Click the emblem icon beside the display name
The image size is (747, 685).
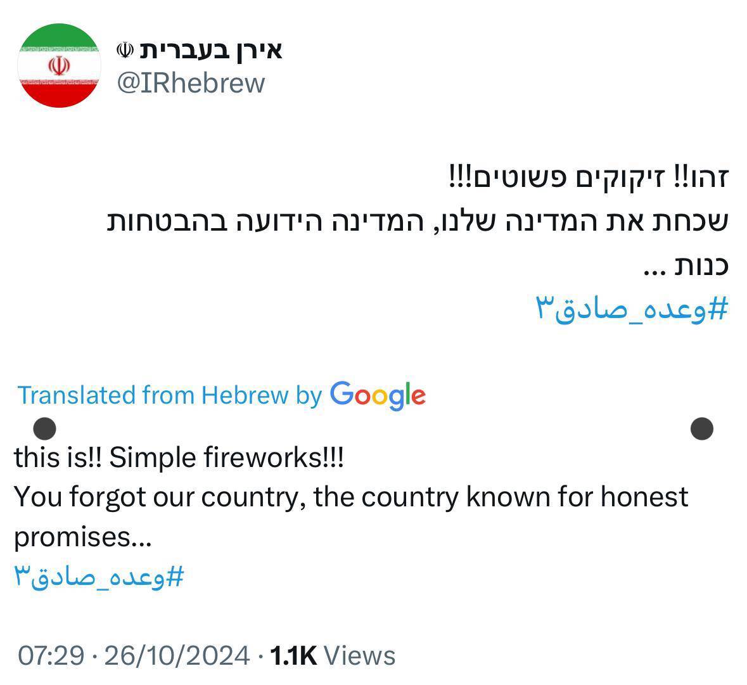tap(125, 49)
